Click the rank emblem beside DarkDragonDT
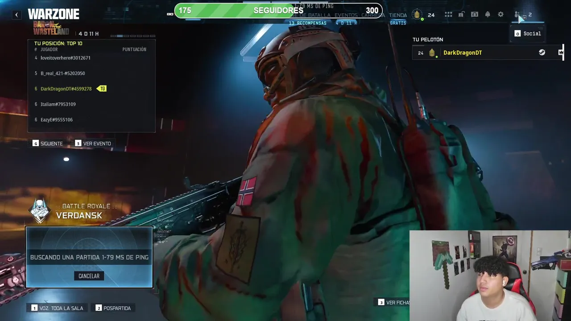This screenshot has width=571, height=321. pos(432,53)
